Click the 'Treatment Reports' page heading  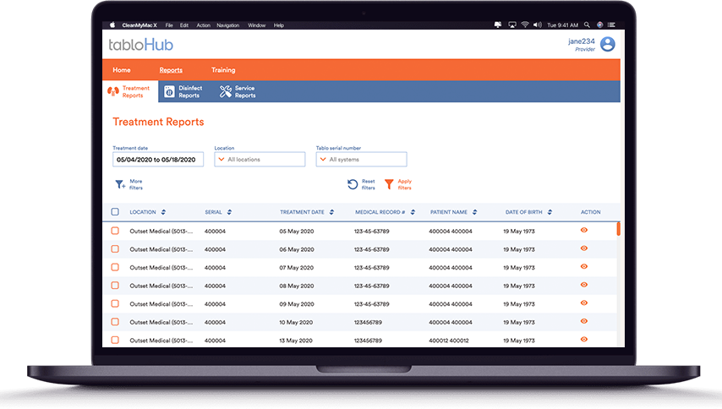158,122
